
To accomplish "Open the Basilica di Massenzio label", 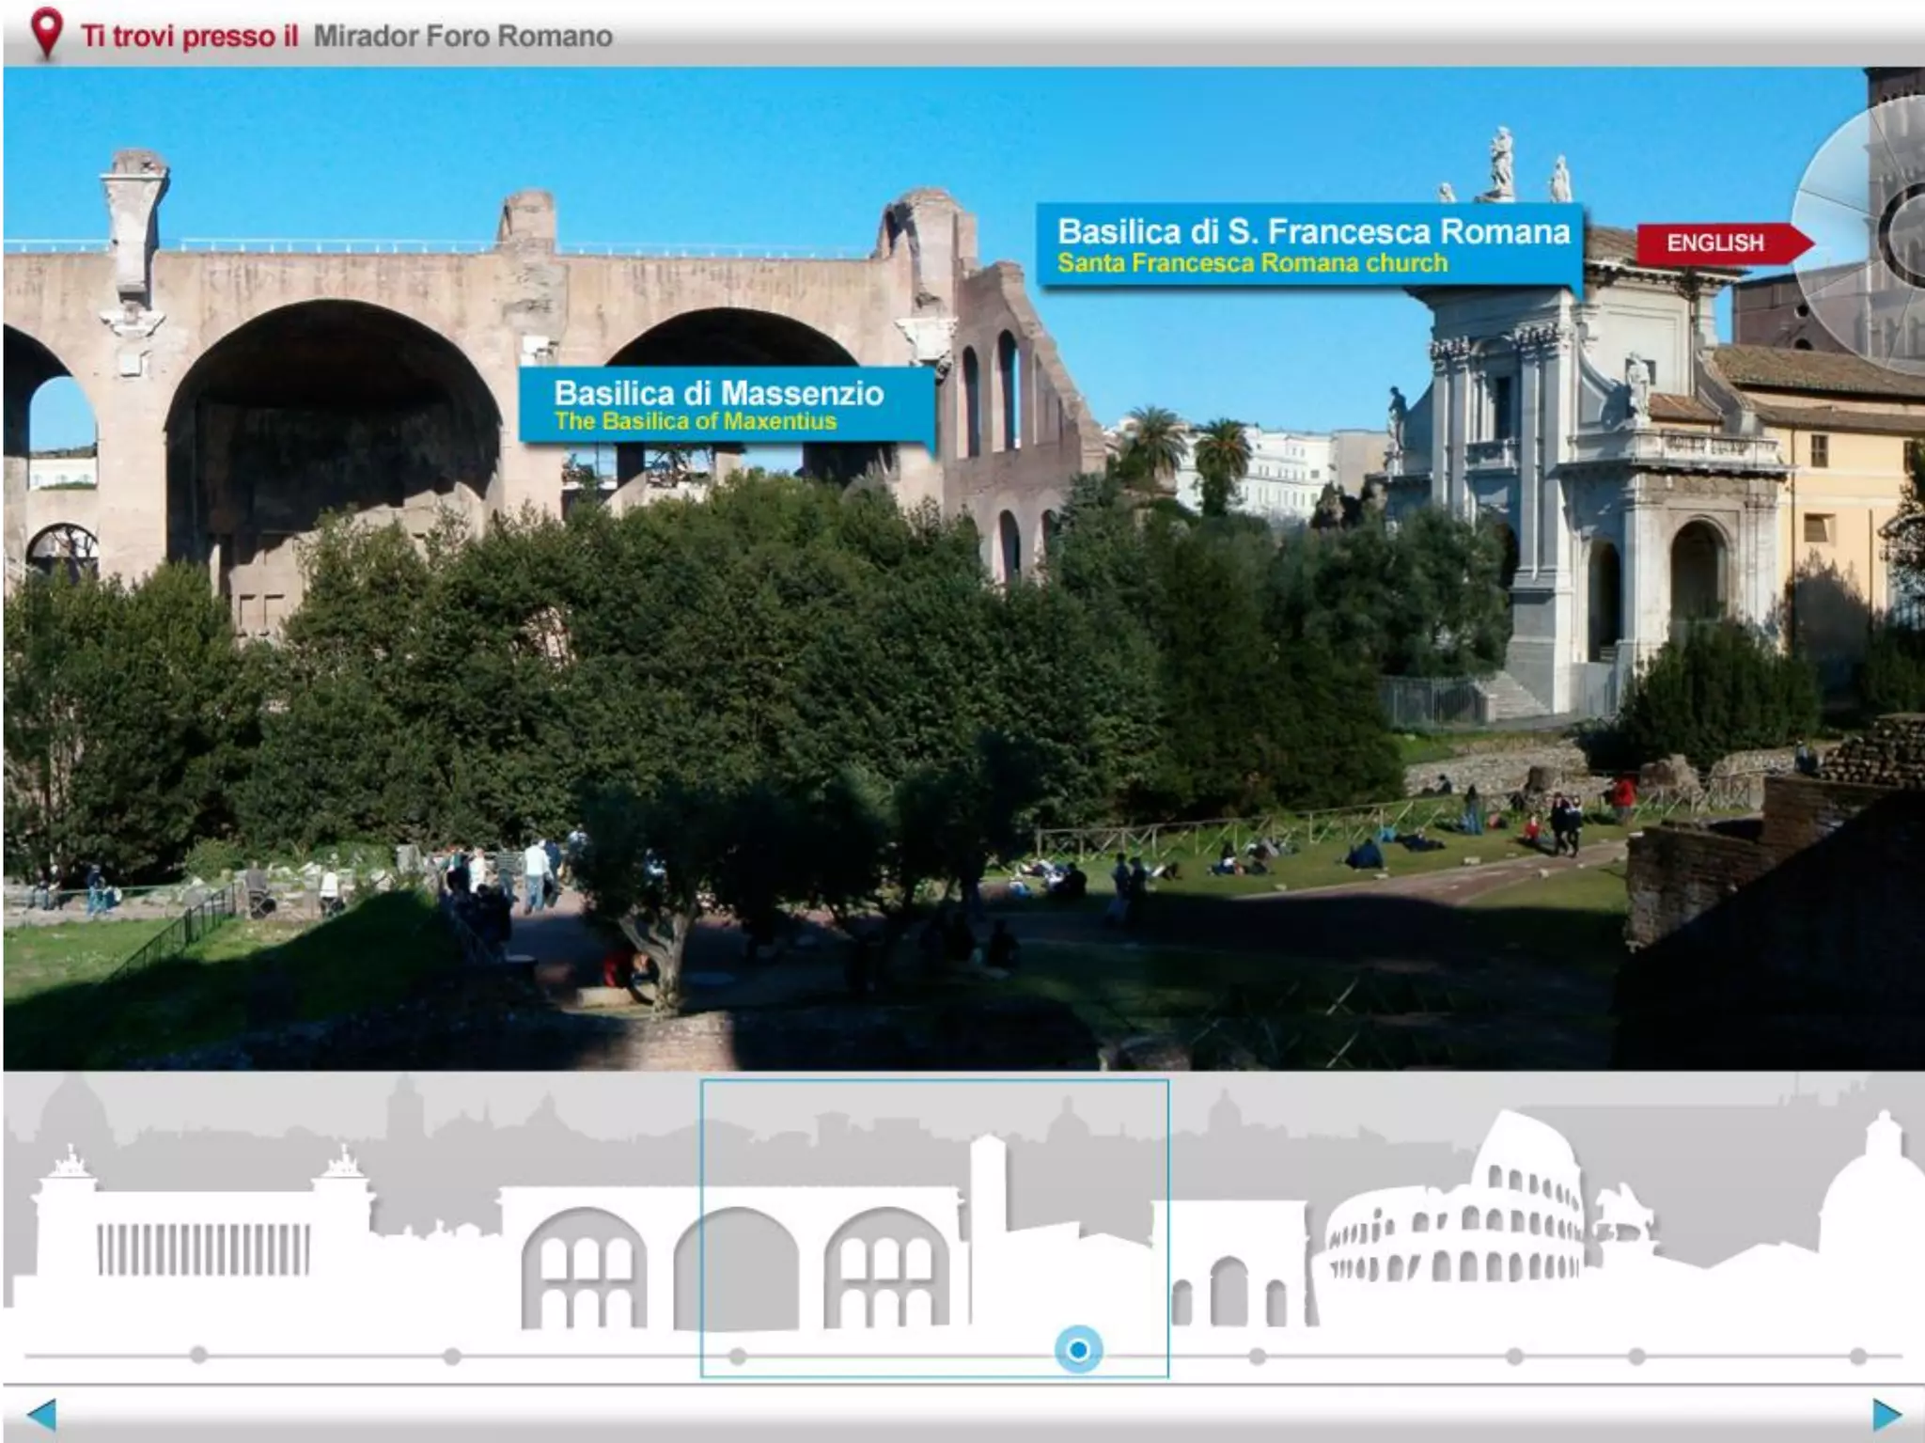I will 724,404.
